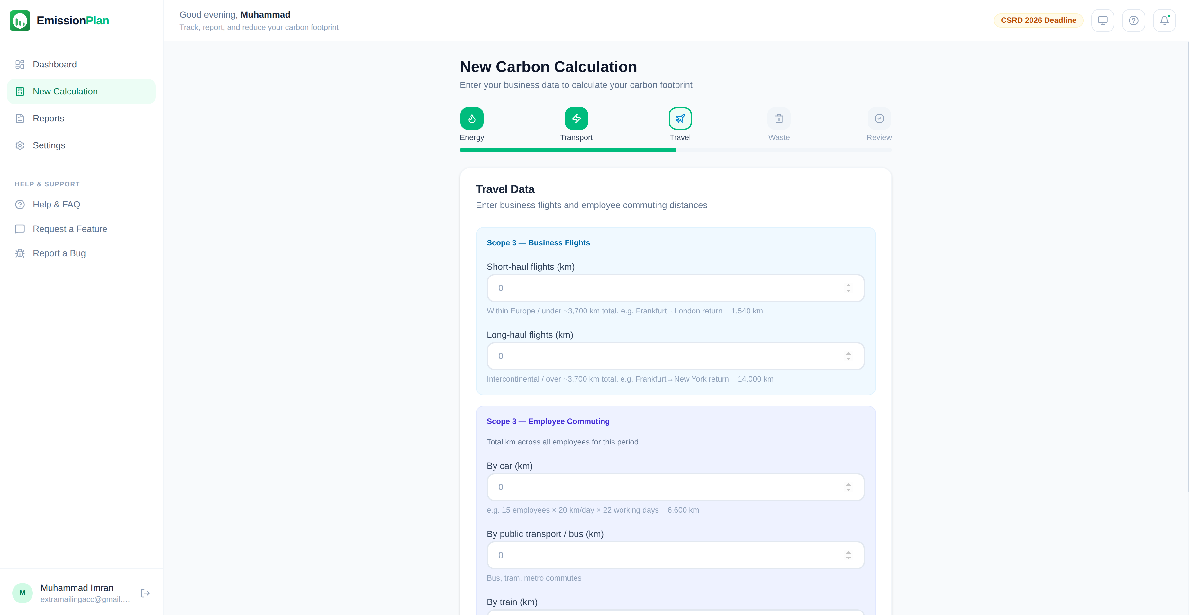Increase Short-haul flights value with up arrow

coord(848,285)
